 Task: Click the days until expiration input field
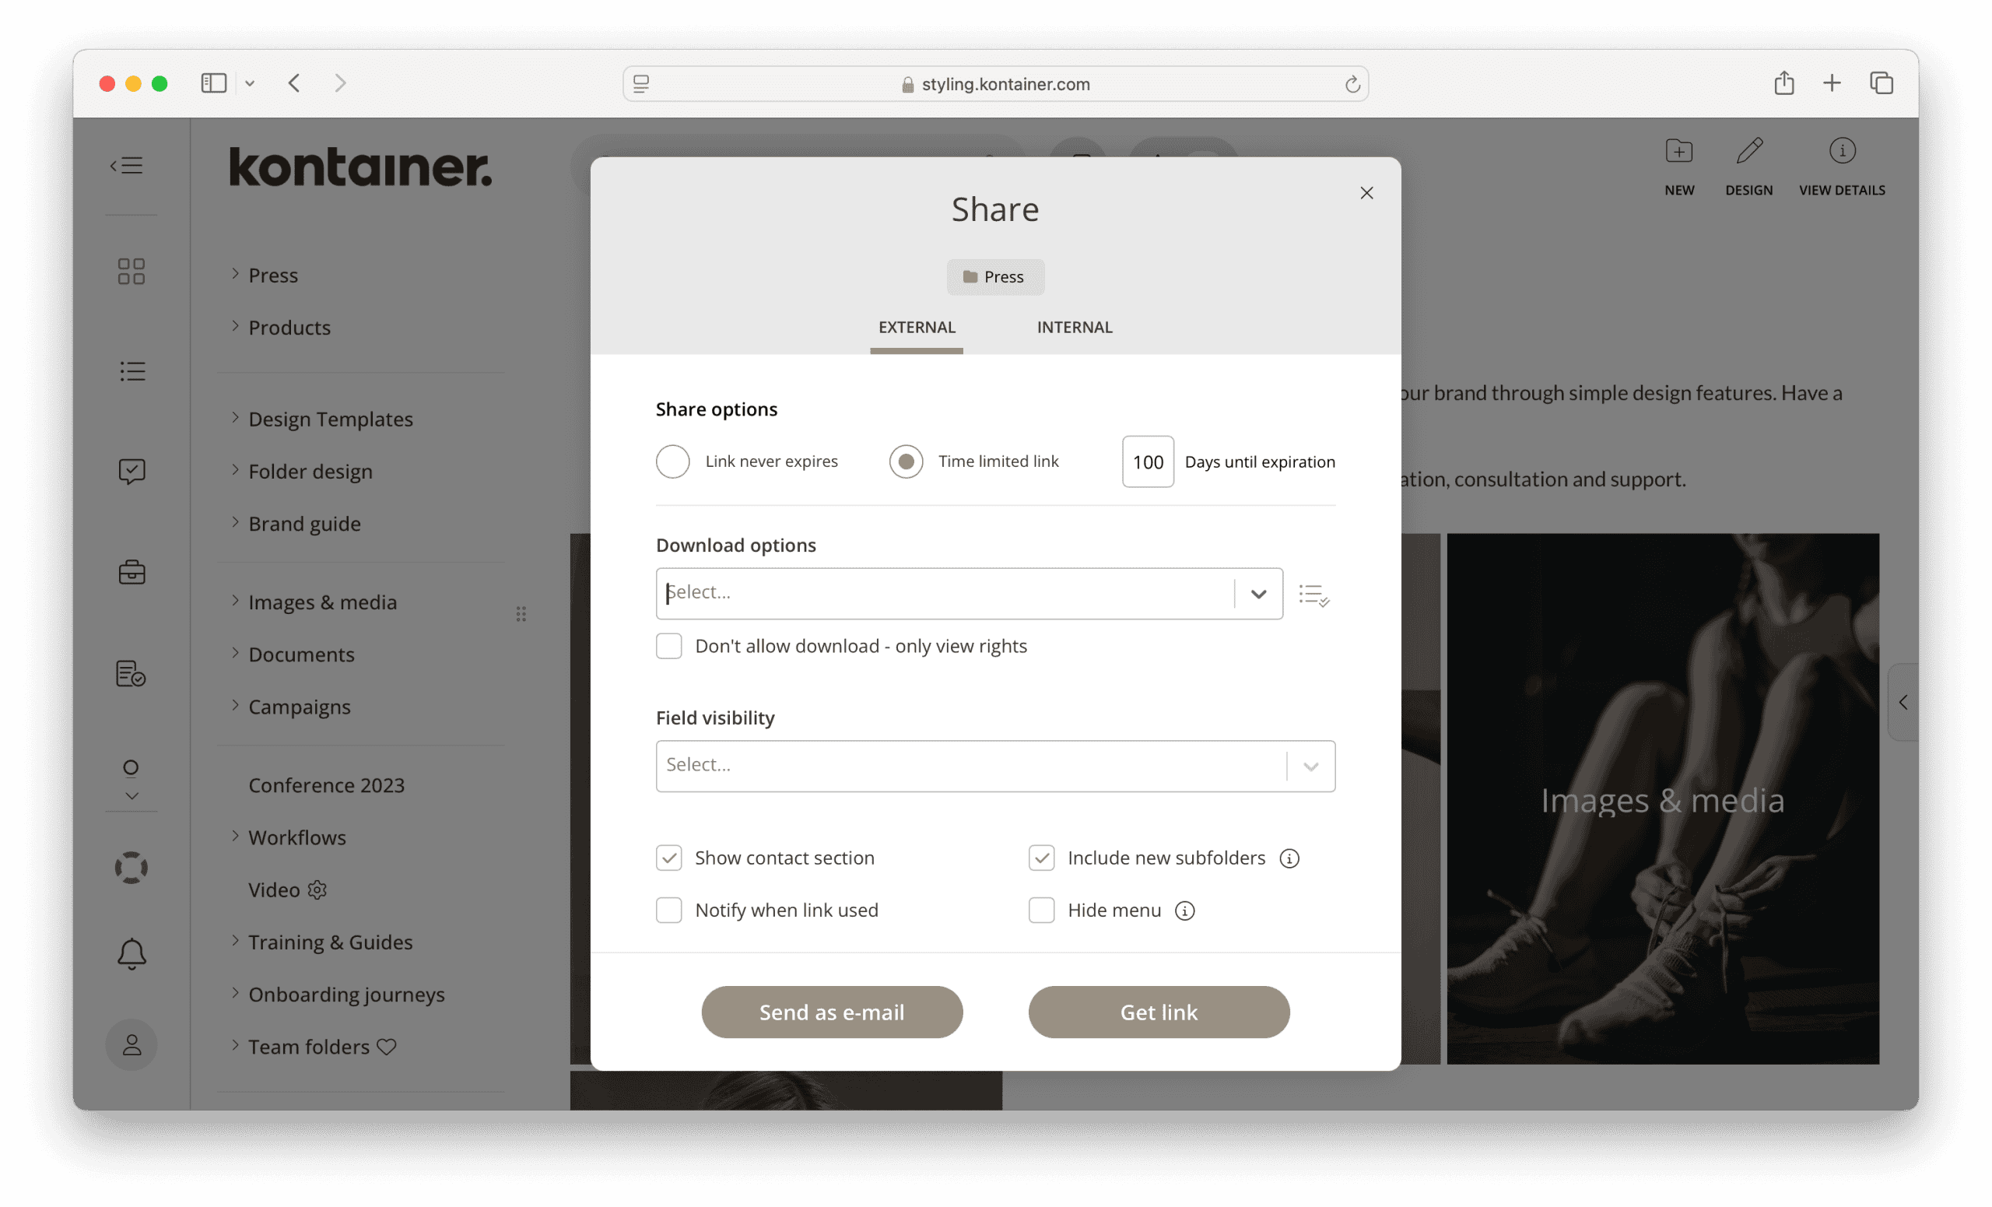click(x=1147, y=461)
